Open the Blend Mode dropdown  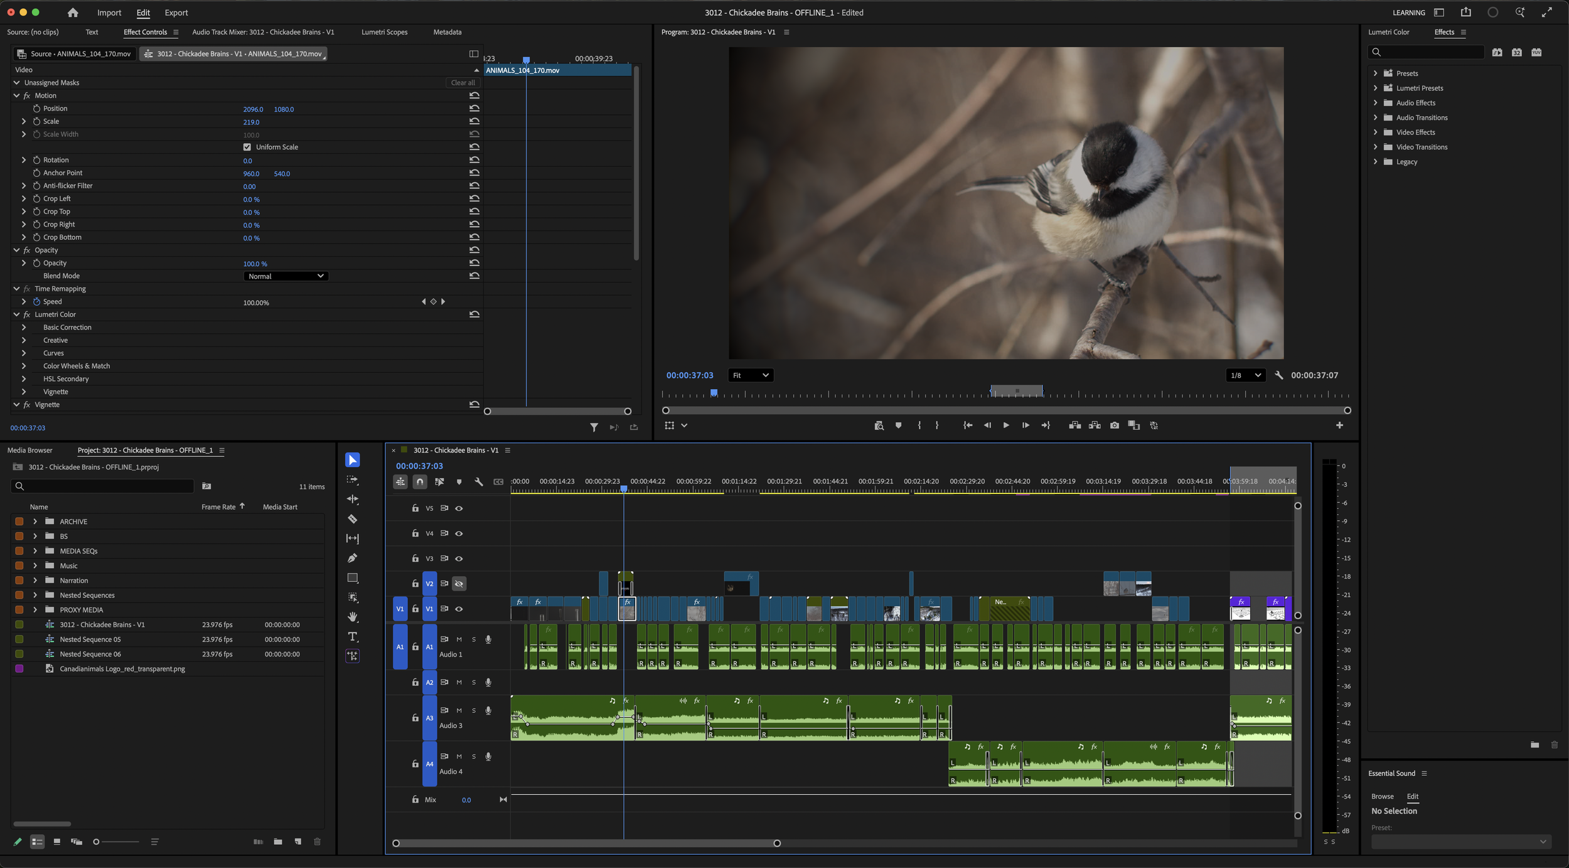[x=286, y=276]
